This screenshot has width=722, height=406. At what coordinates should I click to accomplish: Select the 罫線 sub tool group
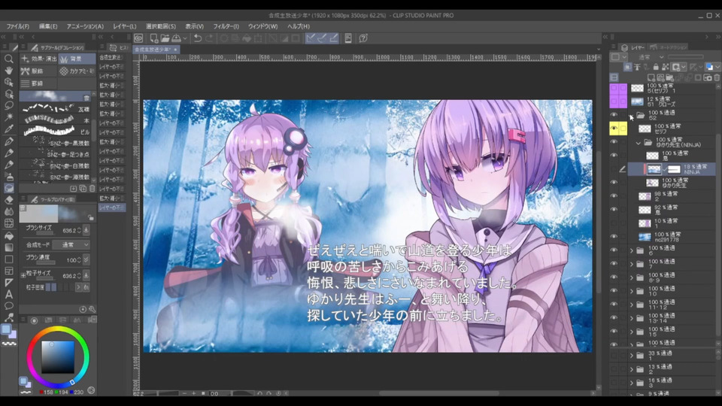coord(38,83)
